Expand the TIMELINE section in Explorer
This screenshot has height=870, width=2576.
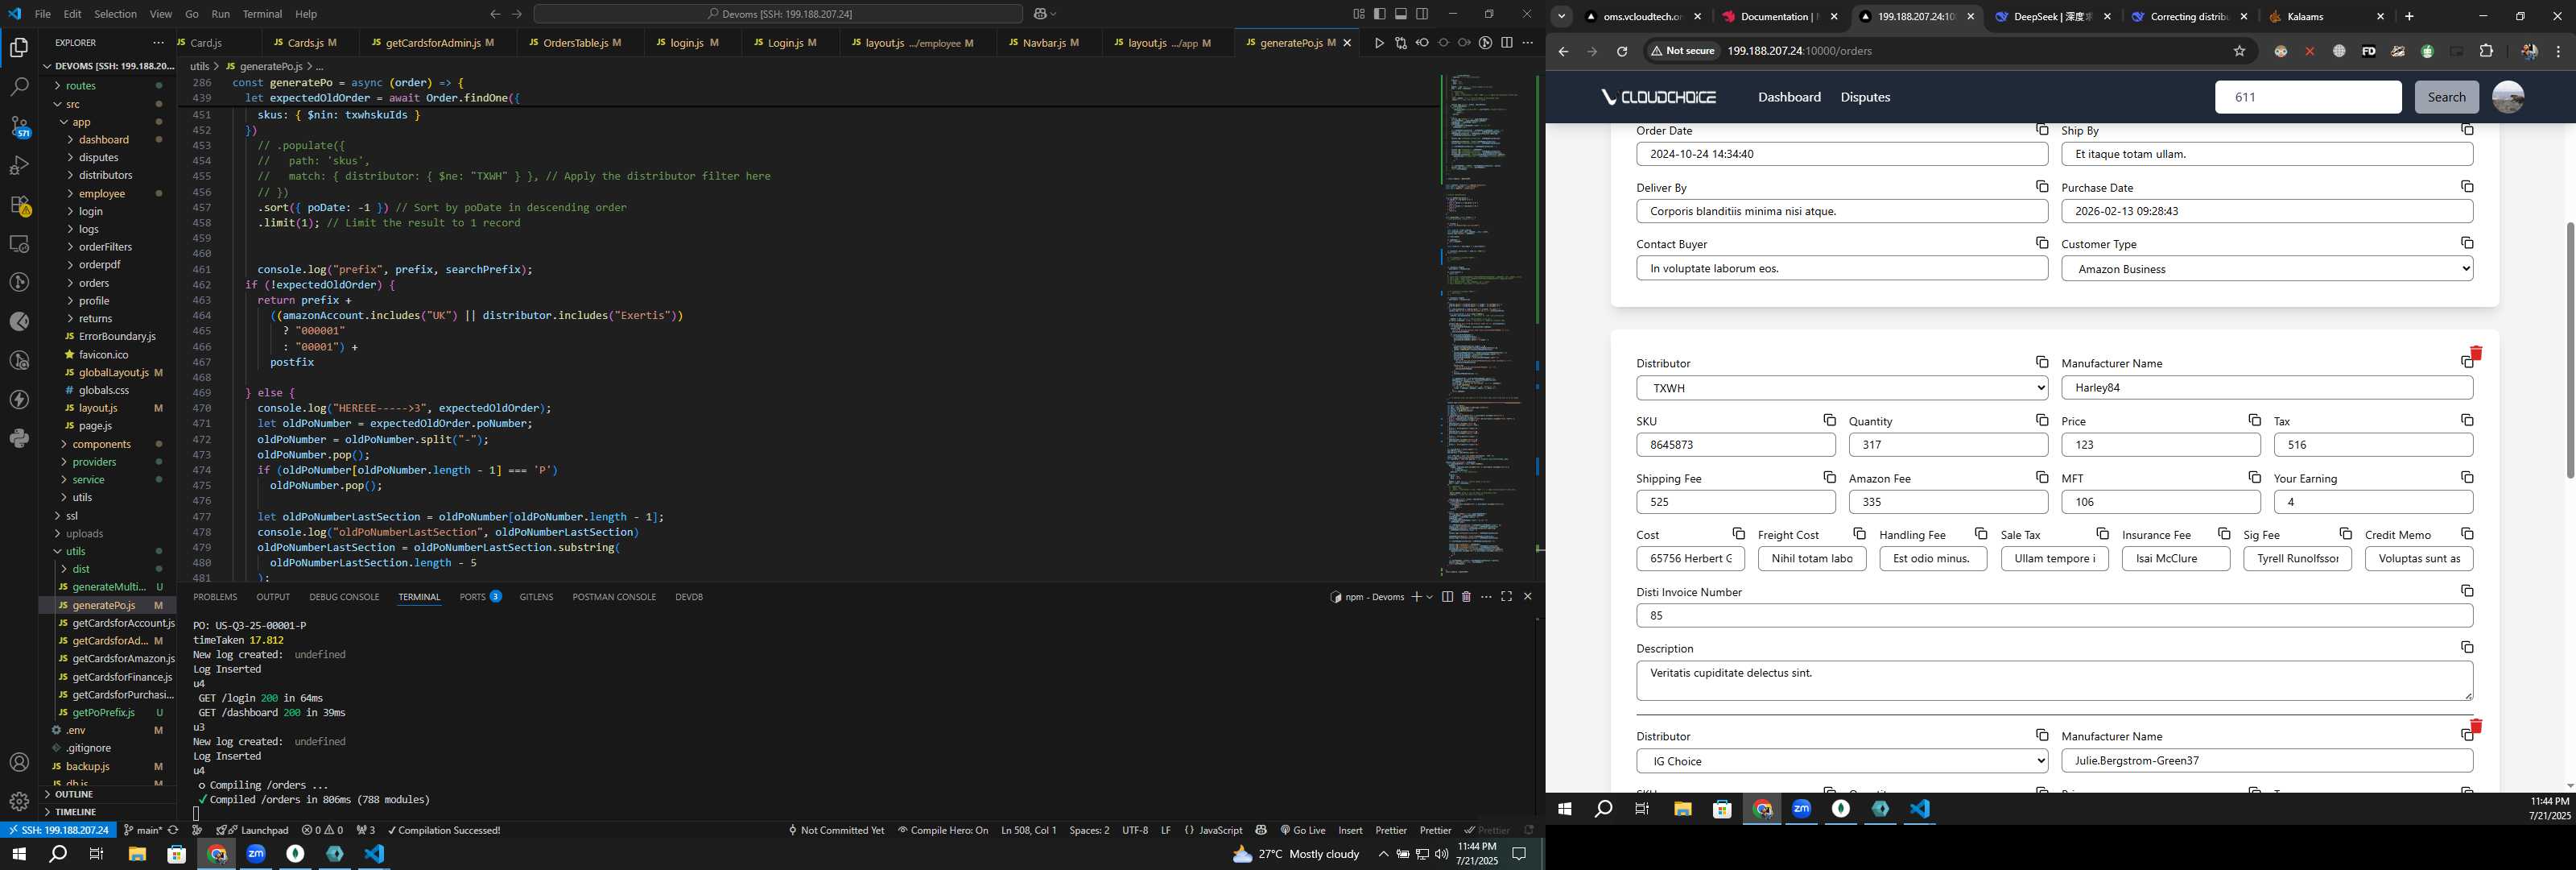click(x=75, y=812)
